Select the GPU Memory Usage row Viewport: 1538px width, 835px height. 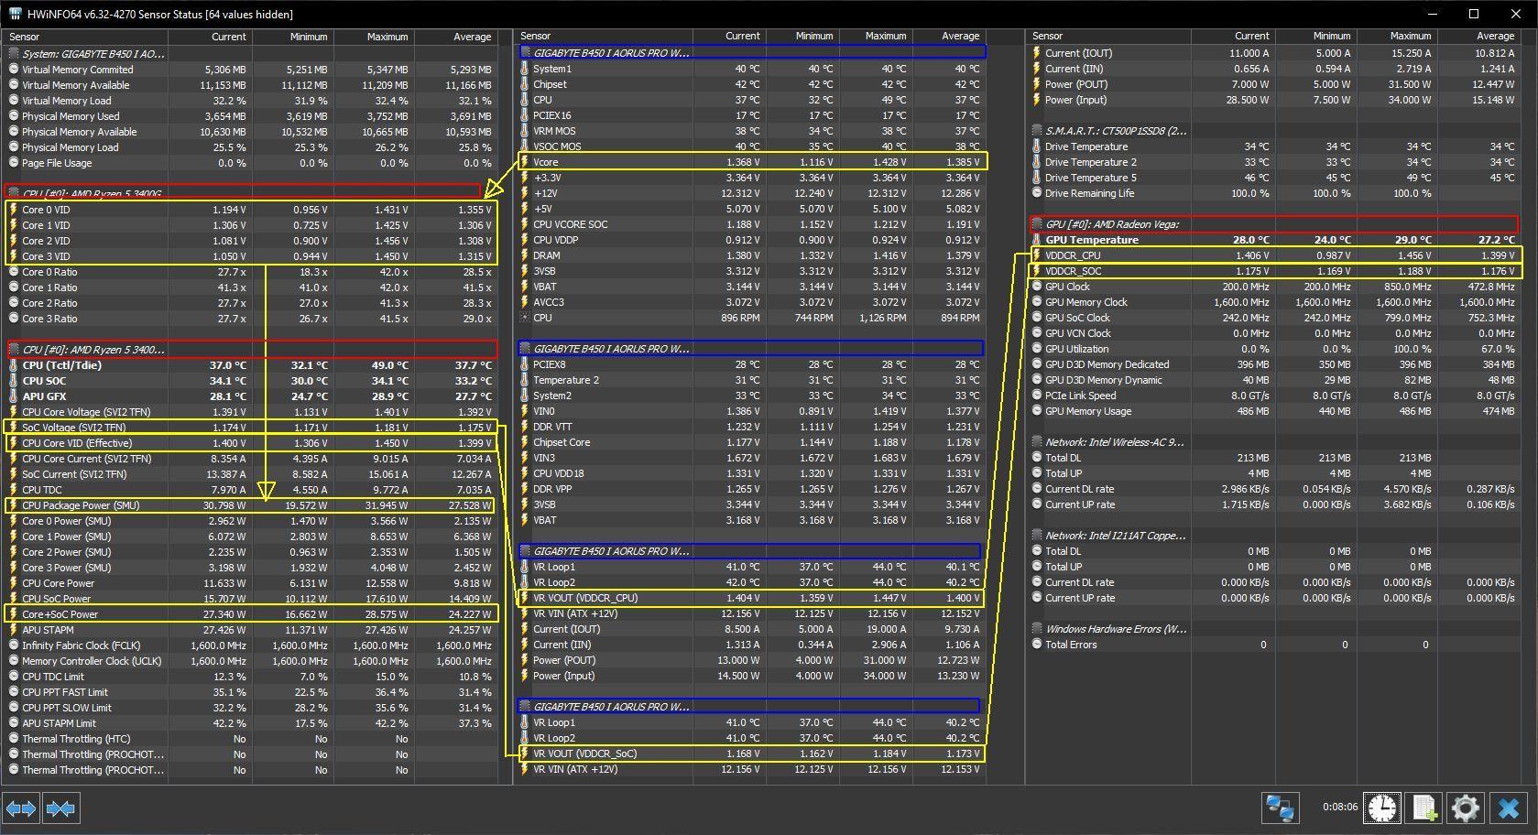coord(1274,411)
